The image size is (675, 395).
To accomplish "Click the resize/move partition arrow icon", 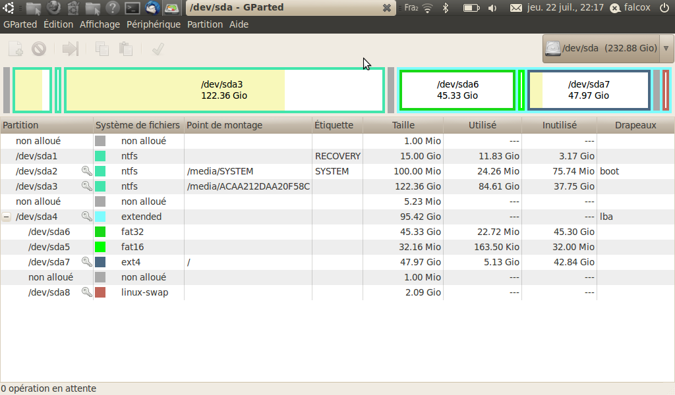I will pos(70,49).
